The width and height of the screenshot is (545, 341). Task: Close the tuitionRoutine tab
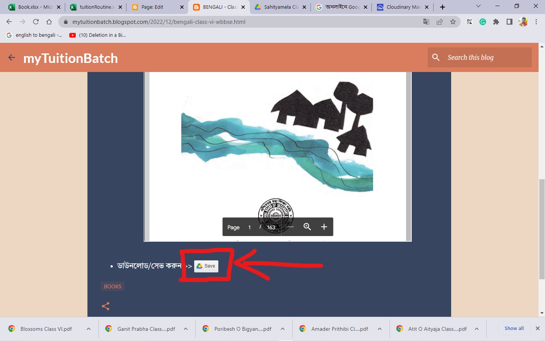(x=120, y=7)
